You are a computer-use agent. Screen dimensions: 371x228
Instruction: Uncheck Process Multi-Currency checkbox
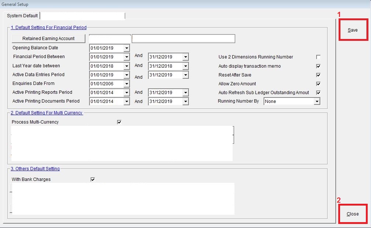119,122
